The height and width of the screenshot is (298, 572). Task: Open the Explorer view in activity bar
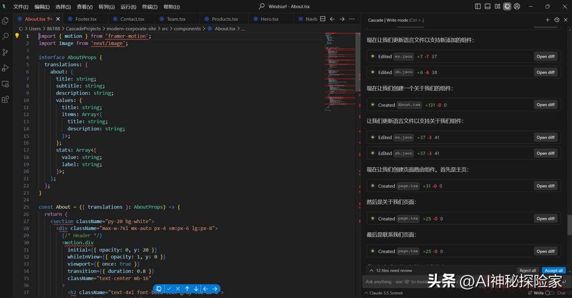(5, 21)
